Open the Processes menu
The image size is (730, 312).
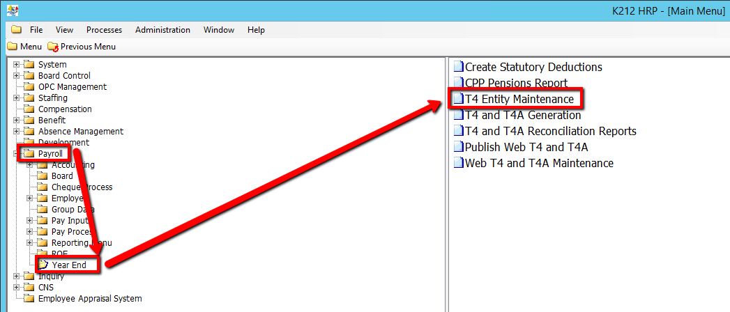(x=104, y=30)
